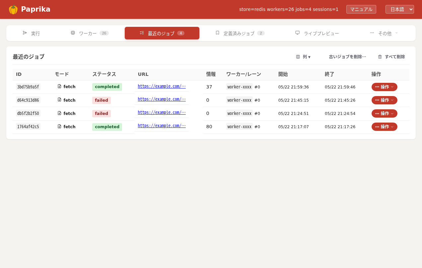Expand the その他 menu chevron
Viewport: 422px width, 268px height.
[396, 33]
